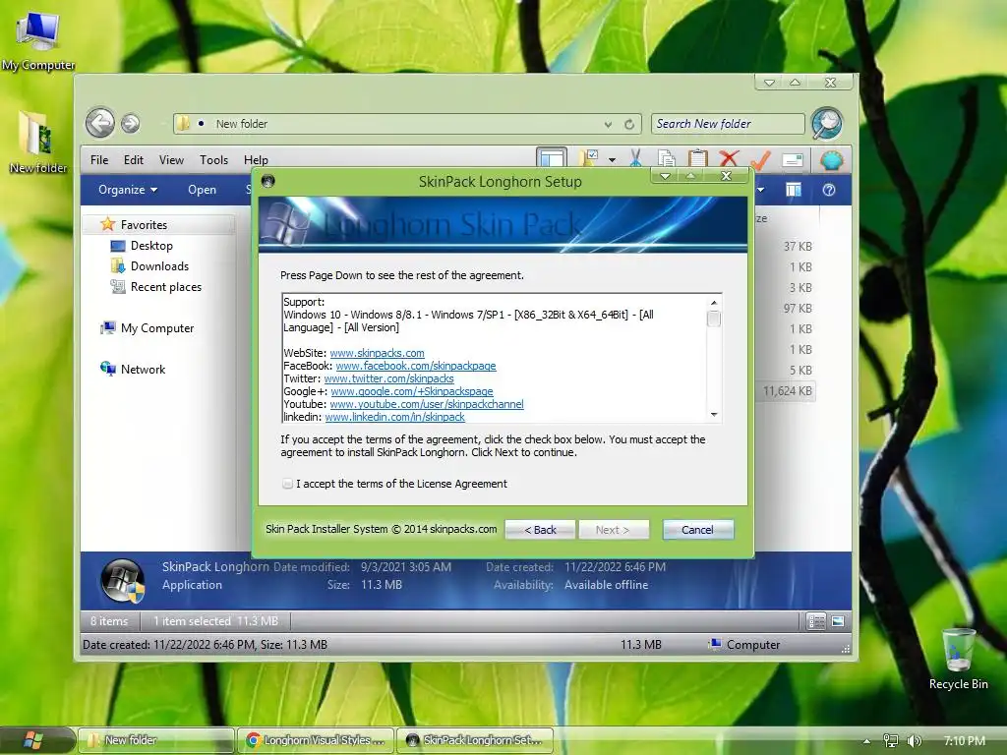The image size is (1007, 755).
Task: Open the view options dropdown arrow in command bar
Action: [x=761, y=190]
